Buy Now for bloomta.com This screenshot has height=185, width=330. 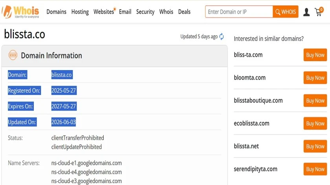pyautogui.click(x=315, y=78)
